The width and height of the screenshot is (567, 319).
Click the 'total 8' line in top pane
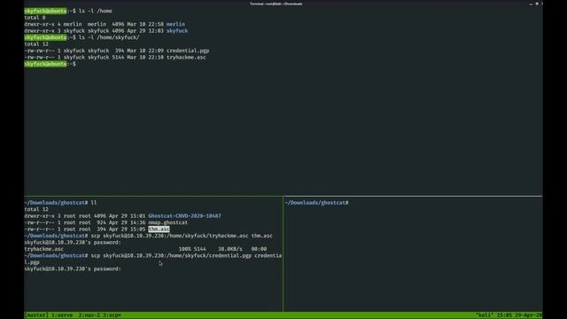pos(35,18)
